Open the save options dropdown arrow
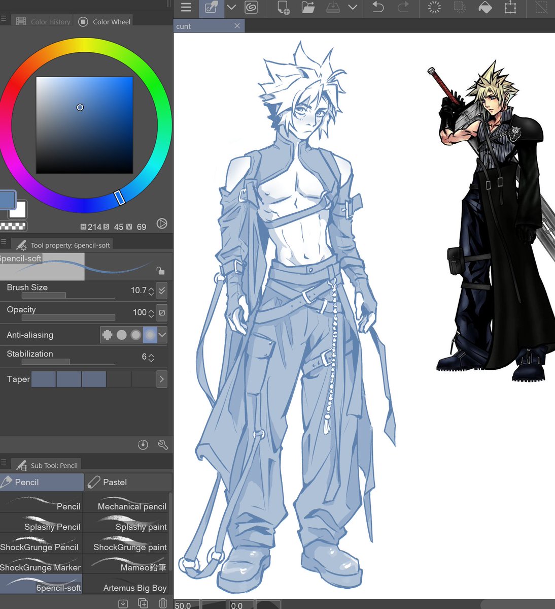The image size is (555, 609). pos(353,8)
